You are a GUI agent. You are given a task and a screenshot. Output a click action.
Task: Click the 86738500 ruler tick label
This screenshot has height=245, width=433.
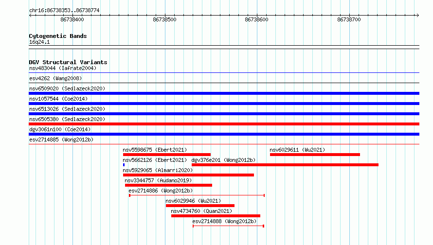[164, 19]
